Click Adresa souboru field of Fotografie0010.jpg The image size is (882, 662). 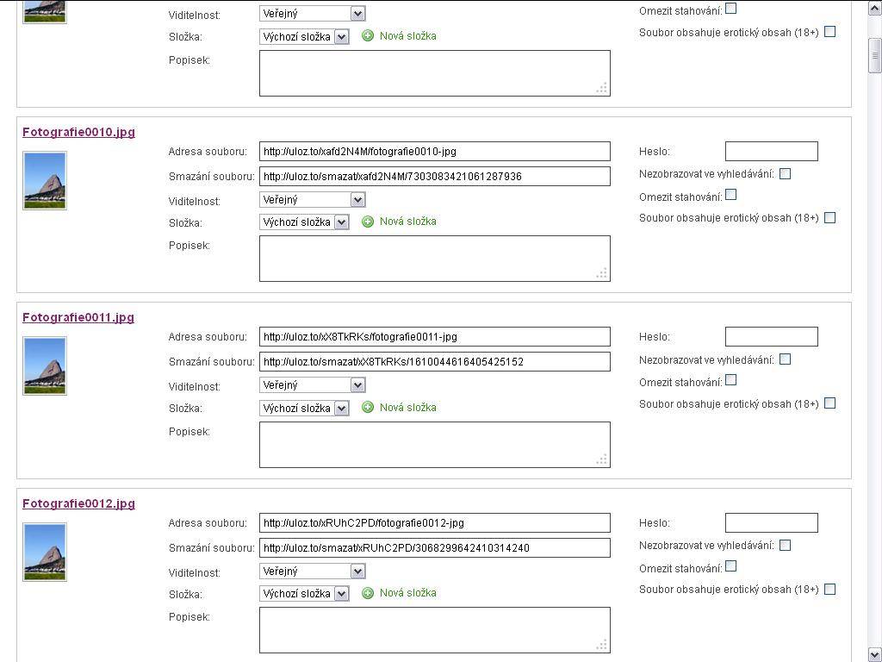pos(435,152)
